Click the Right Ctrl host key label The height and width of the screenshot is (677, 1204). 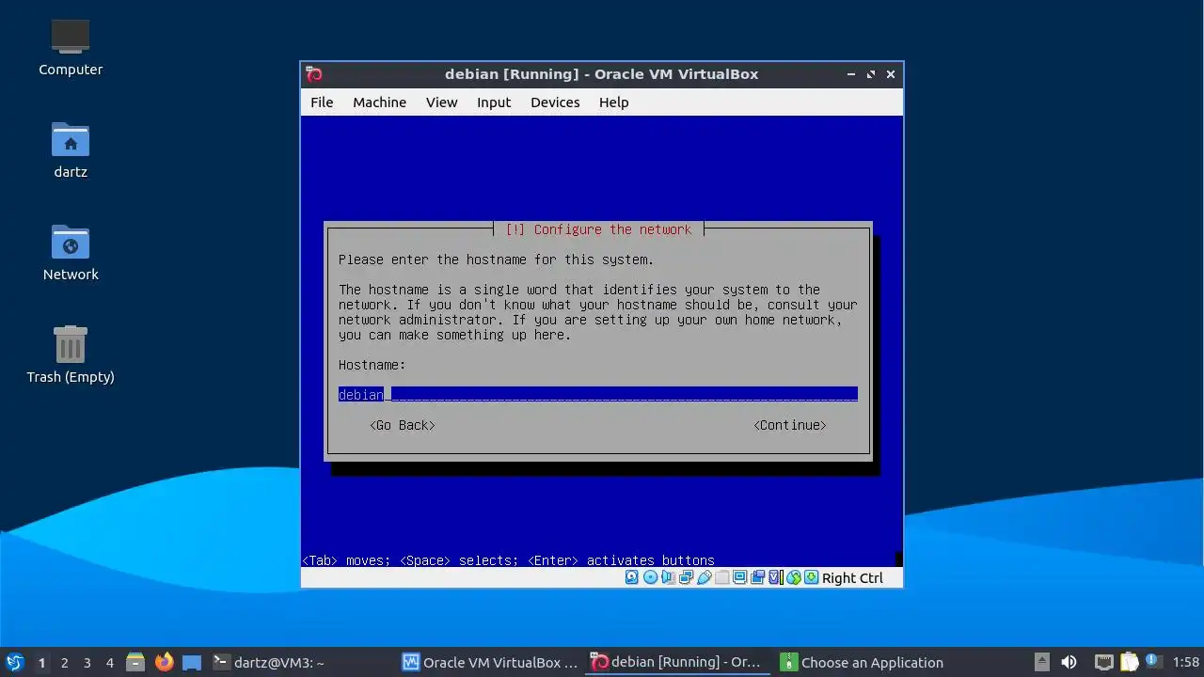point(852,578)
